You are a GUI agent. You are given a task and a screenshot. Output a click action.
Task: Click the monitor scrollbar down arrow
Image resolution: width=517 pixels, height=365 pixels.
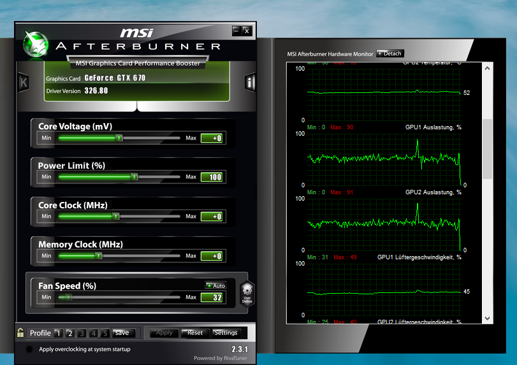click(487, 318)
